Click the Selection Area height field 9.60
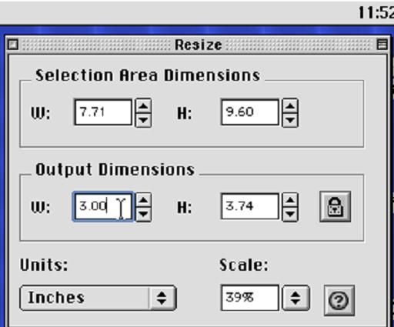Image resolution: width=394 pixels, height=327 pixels. point(249,112)
